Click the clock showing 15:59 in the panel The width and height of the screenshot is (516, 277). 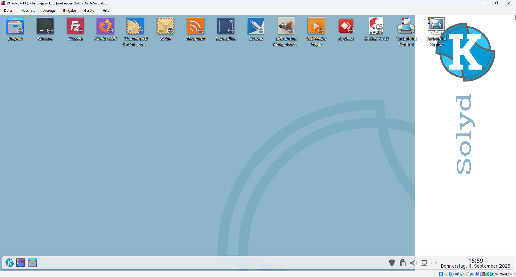pos(475,261)
